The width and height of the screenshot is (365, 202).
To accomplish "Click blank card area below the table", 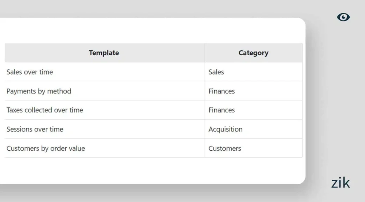I will (x=153, y=171).
